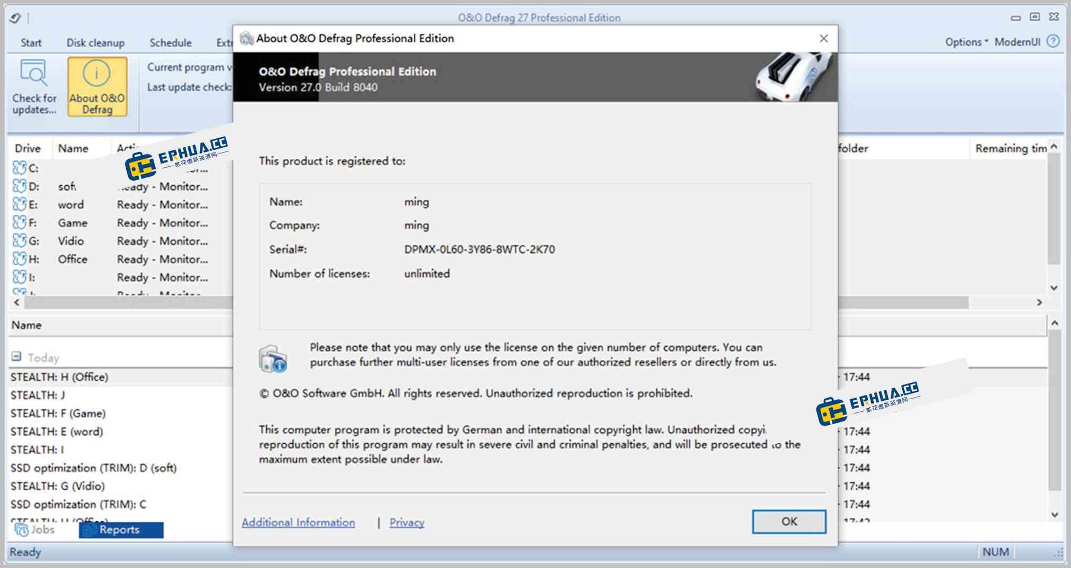Click the drive E: icon in drive list
1071x568 pixels.
tap(19, 205)
